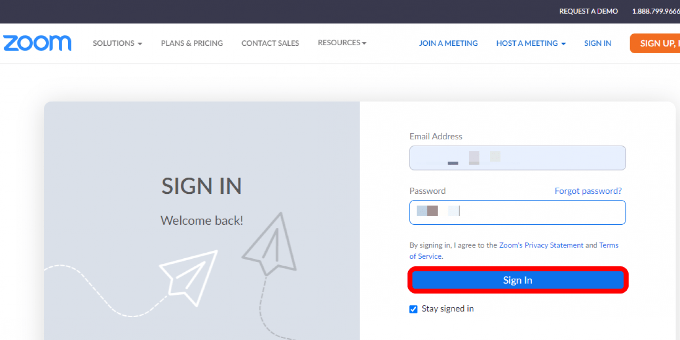Viewport: 680px width, 340px height.
Task: View Zoom's Privacy Statement
Action: click(541, 245)
